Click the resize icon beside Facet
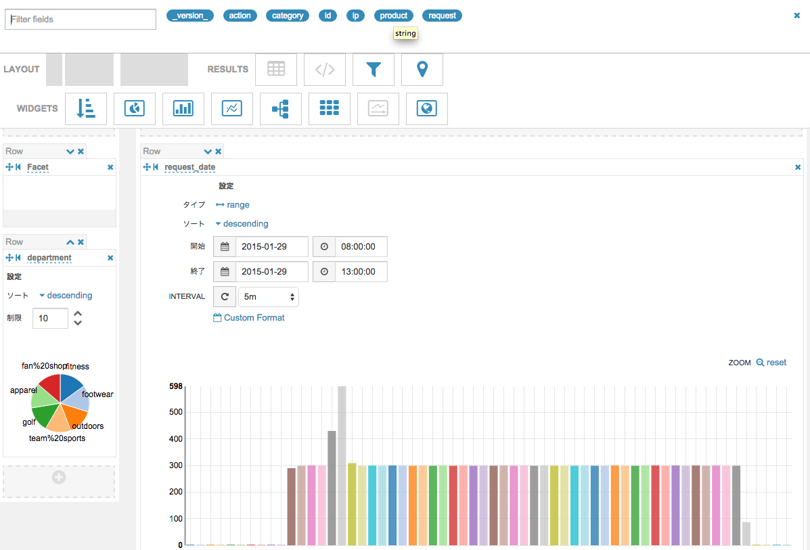The image size is (810, 550). pyautogui.click(x=18, y=167)
